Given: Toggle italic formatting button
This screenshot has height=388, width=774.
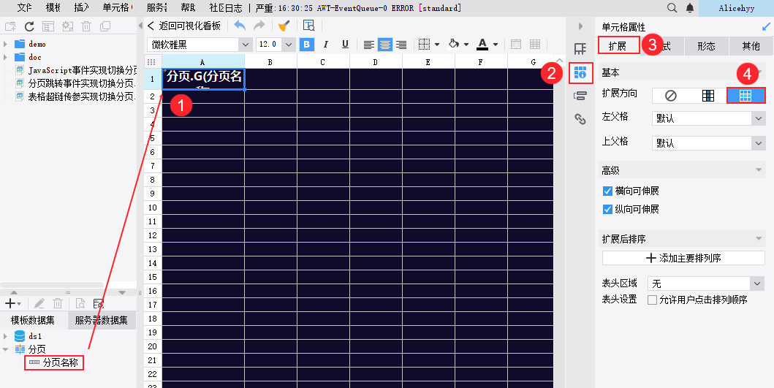Looking at the screenshot, I should pyautogui.click(x=326, y=45).
